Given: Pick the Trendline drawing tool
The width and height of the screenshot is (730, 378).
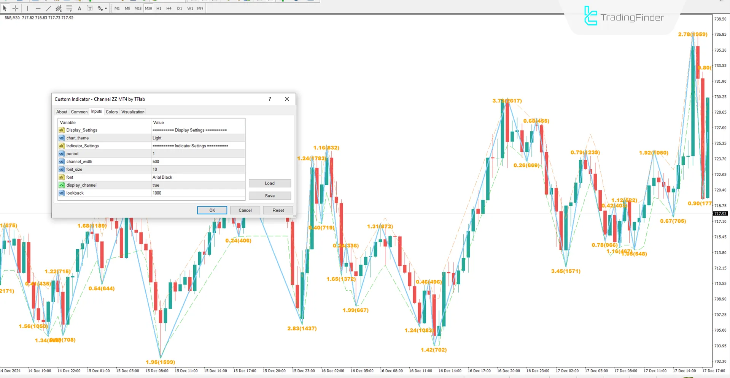Looking at the screenshot, I should (48, 8).
